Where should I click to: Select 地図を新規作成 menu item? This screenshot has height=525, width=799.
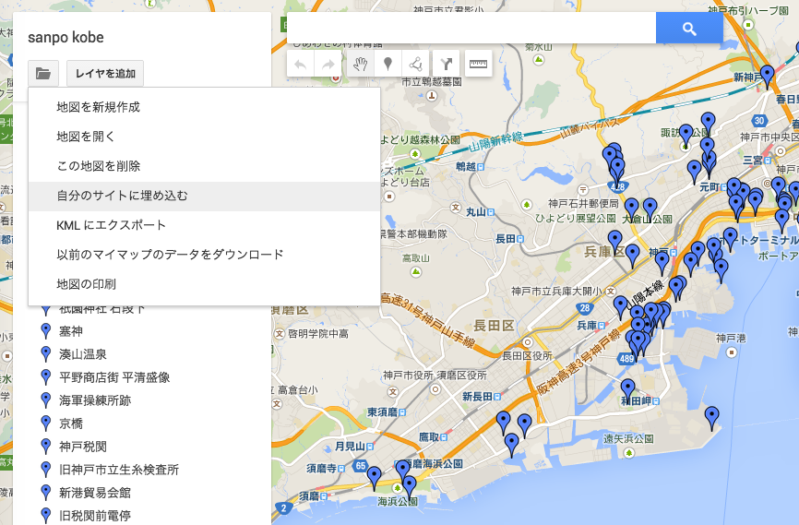[x=204, y=107]
